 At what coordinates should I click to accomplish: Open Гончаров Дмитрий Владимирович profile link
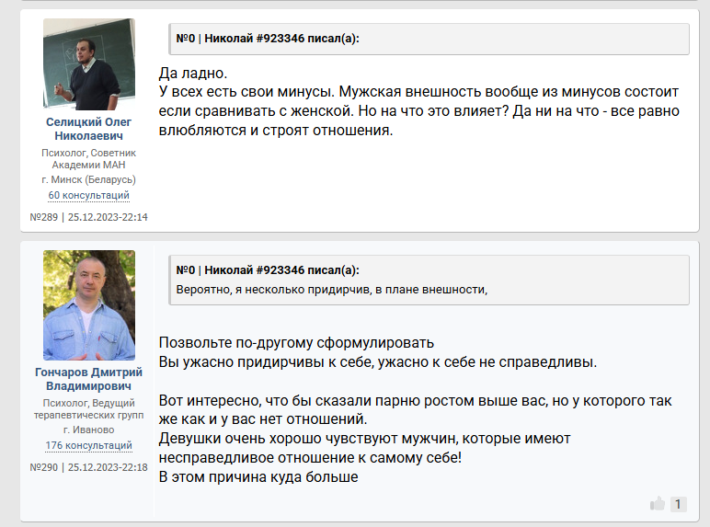point(88,379)
